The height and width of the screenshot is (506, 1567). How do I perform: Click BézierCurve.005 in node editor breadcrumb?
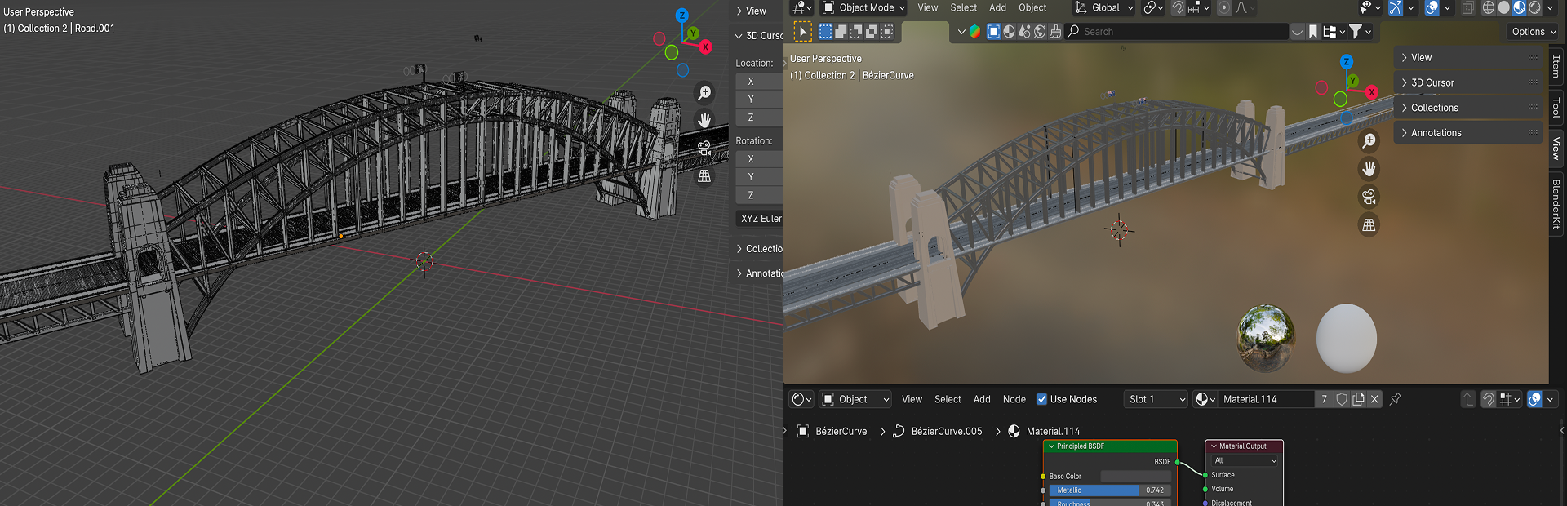tap(946, 431)
